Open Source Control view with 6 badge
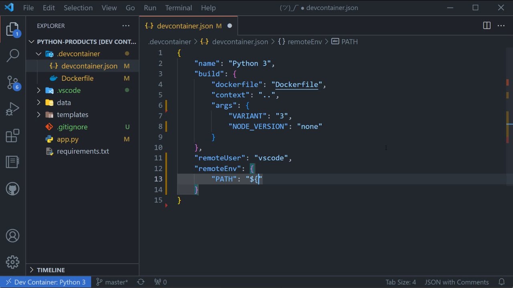 point(12,83)
